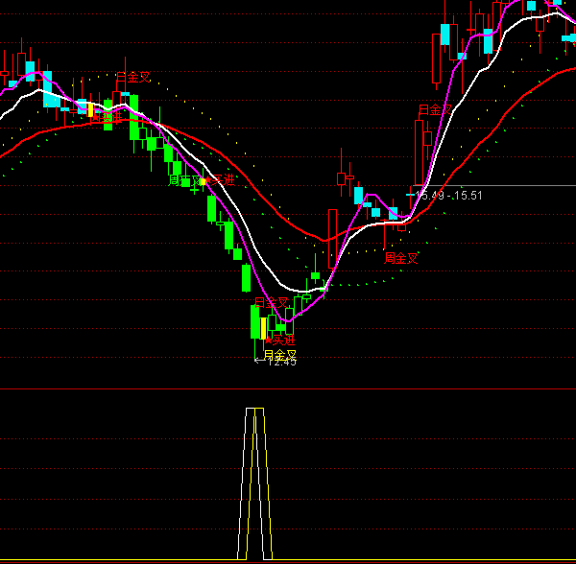The width and height of the screenshot is (576, 564).
Task: Click the yellow 月金叉 label near the low
Action: [279, 354]
